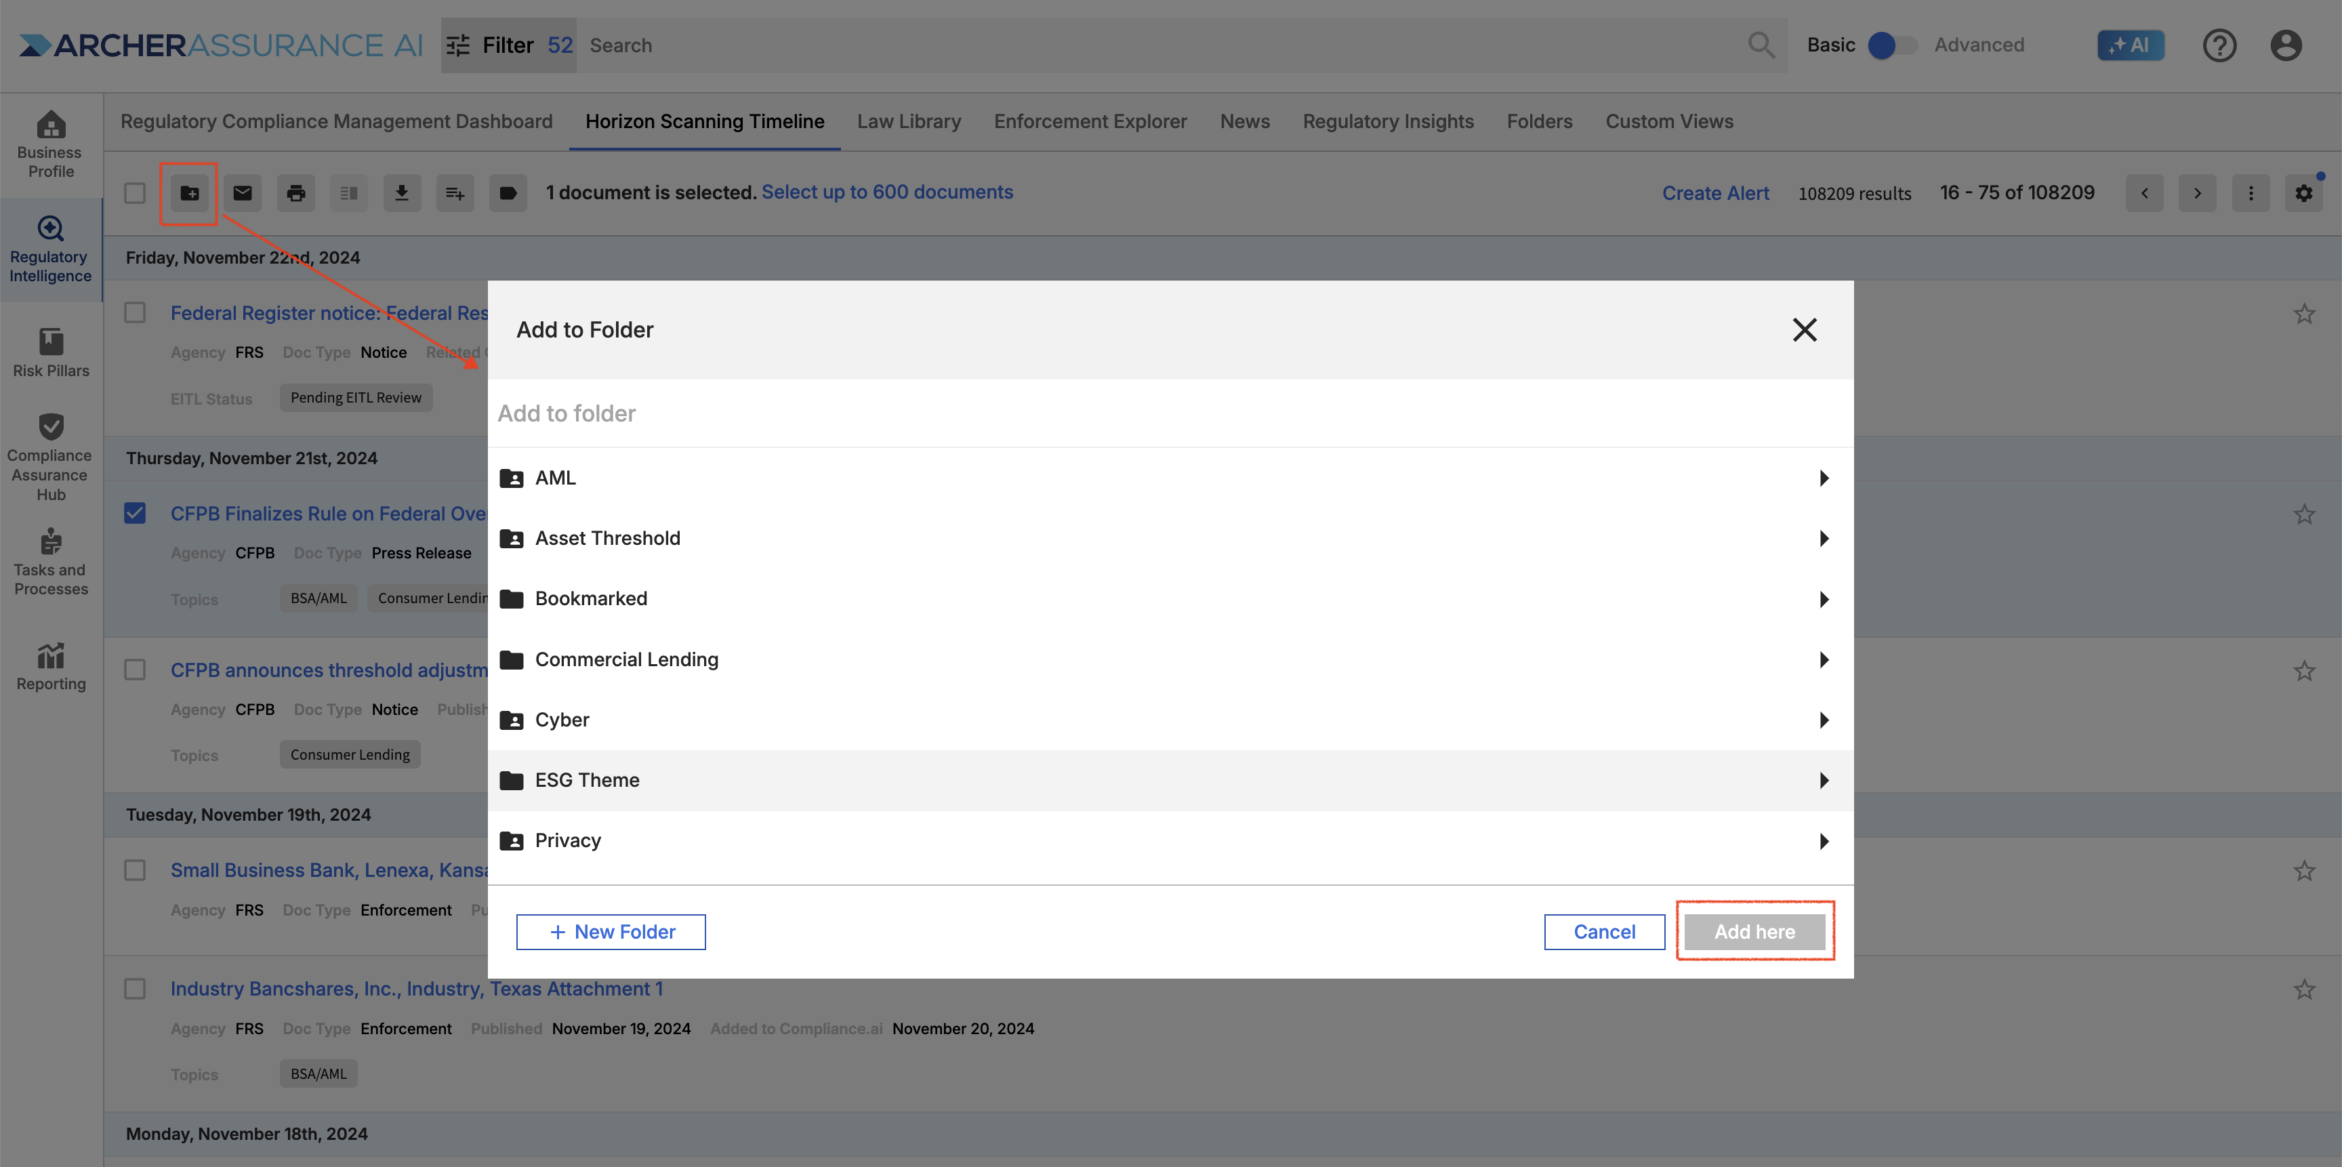Select the Privacy folder row
The width and height of the screenshot is (2342, 1167).
(x=1170, y=841)
